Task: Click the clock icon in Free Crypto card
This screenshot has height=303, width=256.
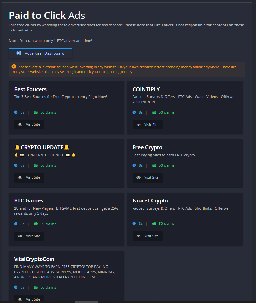Action: coord(134,165)
